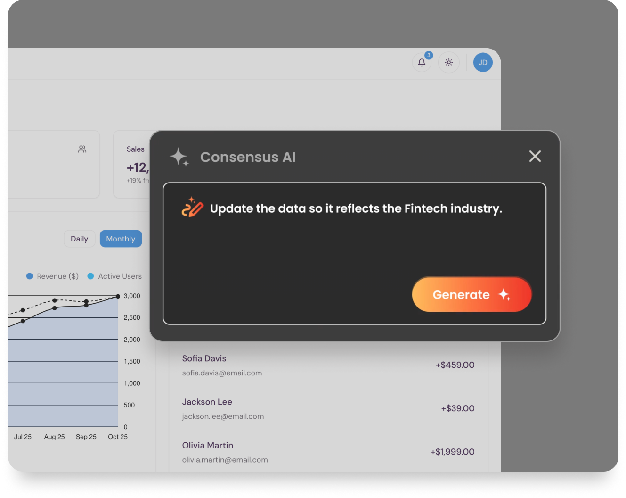Toggle the Active Users legend series
The image size is (626, 498).
click(114, 276)
